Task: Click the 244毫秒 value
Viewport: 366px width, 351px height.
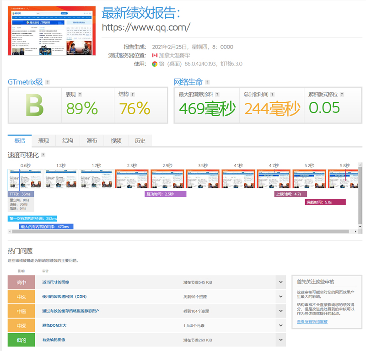Action: point(272,108)
